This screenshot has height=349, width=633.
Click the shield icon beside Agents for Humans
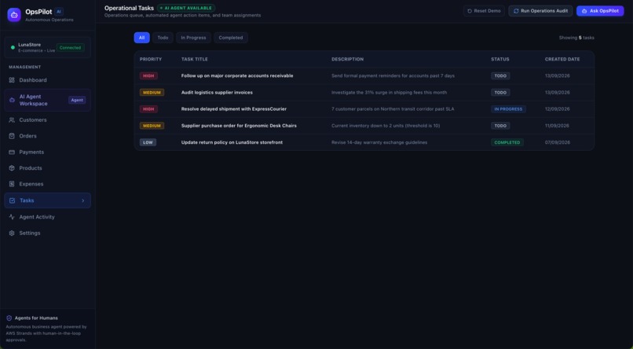pyautogui.click(x=9, y=318)
